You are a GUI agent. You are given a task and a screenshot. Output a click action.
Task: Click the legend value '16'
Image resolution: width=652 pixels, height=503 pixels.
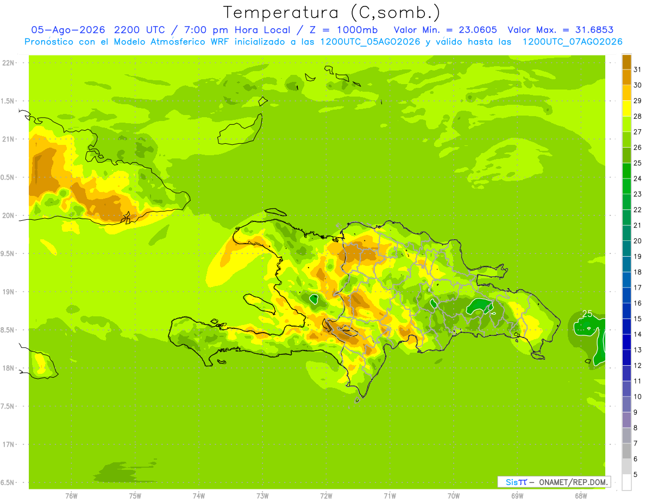(637, 303)
